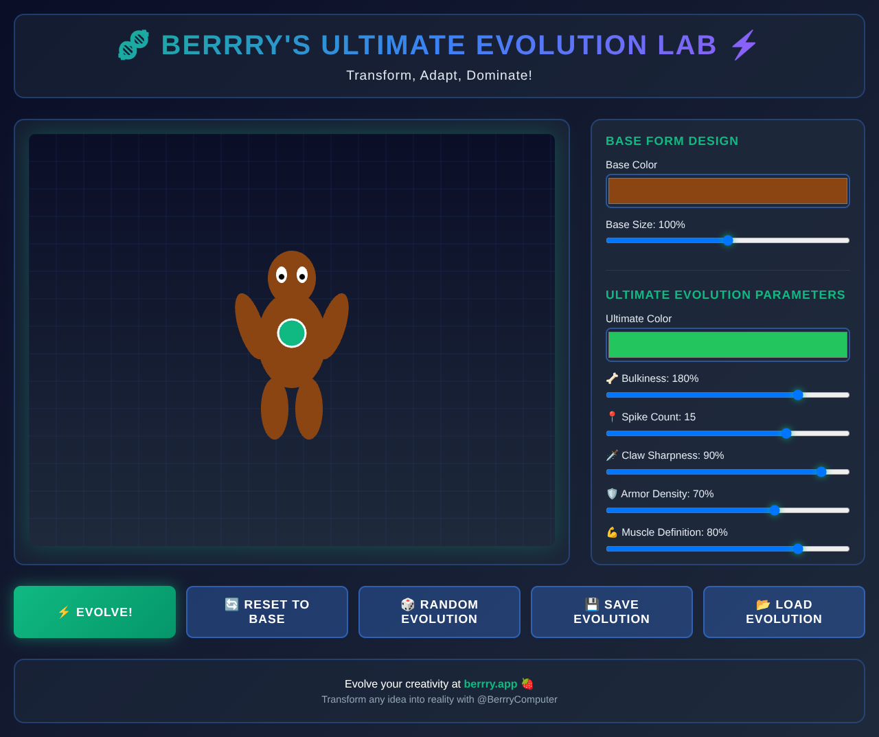Click the dice icon on Random Evolution
The width and height of the screenshot is (879, 737).
coord(407,604)
